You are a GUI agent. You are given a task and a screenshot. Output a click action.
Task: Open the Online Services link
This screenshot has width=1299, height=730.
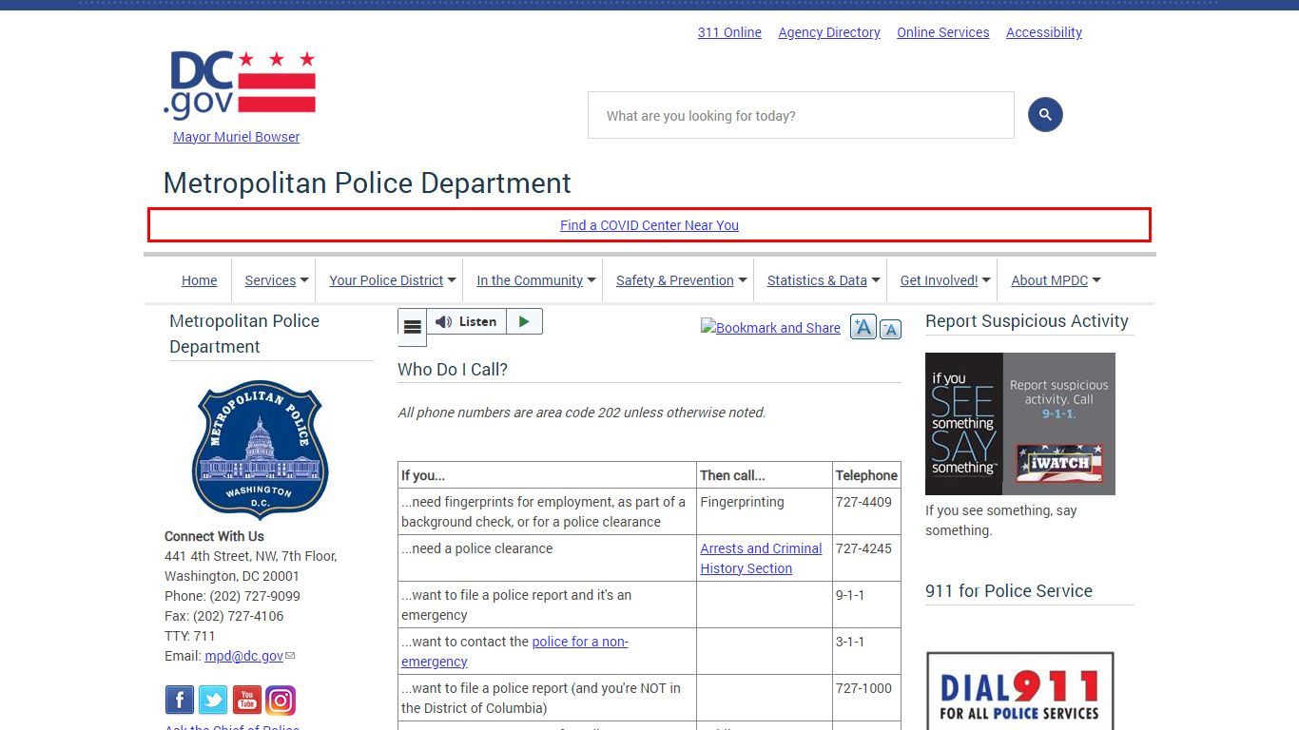pyautogui.click(x=943, y=32)
